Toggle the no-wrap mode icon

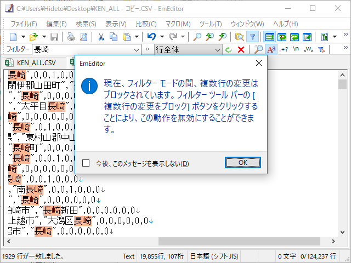pyautogui.click(x=269, y=37)
